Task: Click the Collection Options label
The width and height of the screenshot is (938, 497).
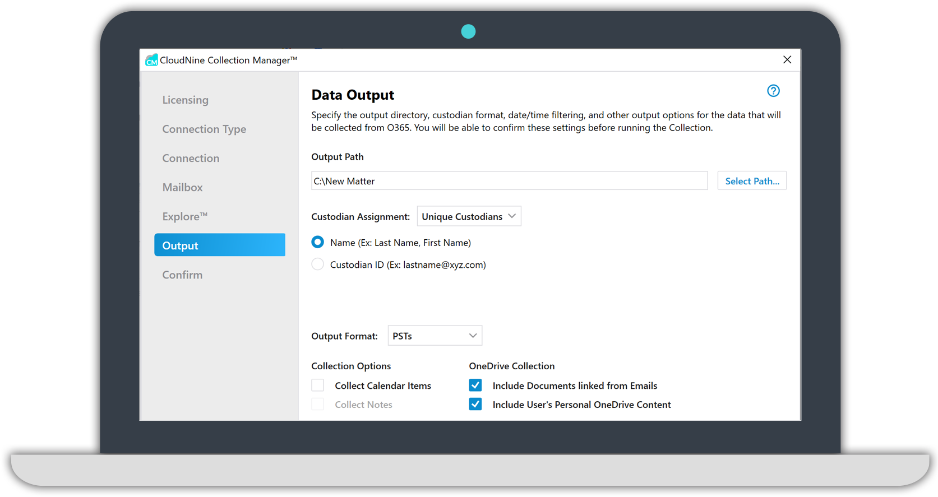Action: [x=351, y=366]
